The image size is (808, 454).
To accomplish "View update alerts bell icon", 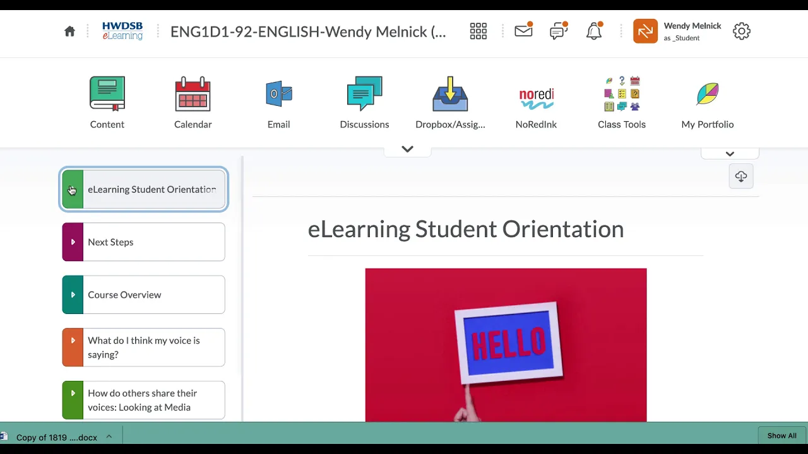I will 594,31.
